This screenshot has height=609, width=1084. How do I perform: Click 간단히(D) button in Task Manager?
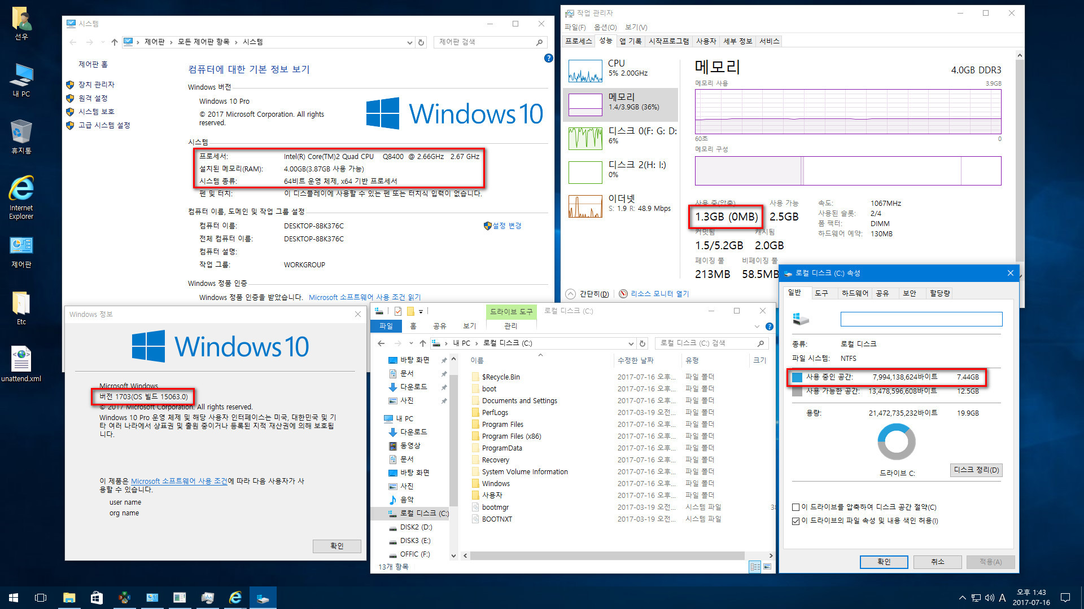[x=596, y=294]
